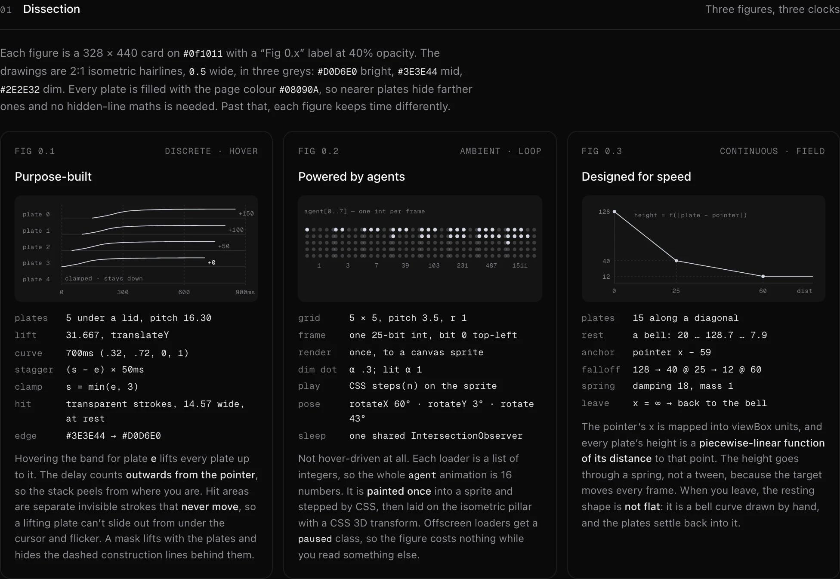
Task: Click the agent frame thumbnail labeled 39
Action: 405,243
